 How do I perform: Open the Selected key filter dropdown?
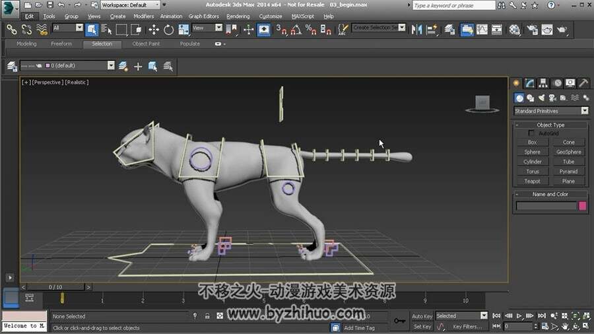click(461, 316)
